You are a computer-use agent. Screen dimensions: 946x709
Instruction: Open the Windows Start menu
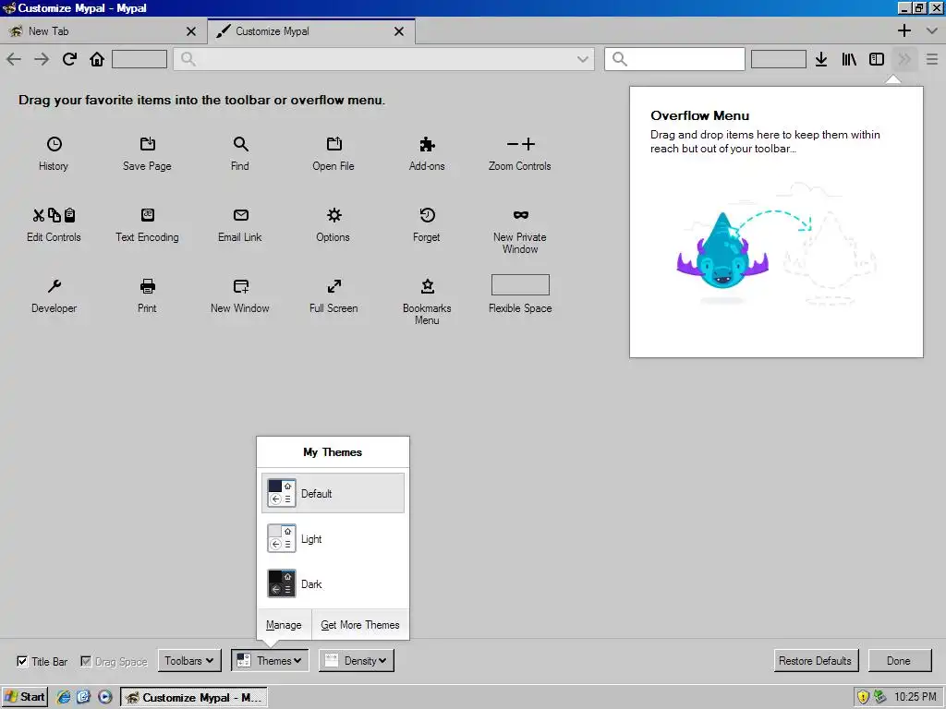[x=25, y=697]
